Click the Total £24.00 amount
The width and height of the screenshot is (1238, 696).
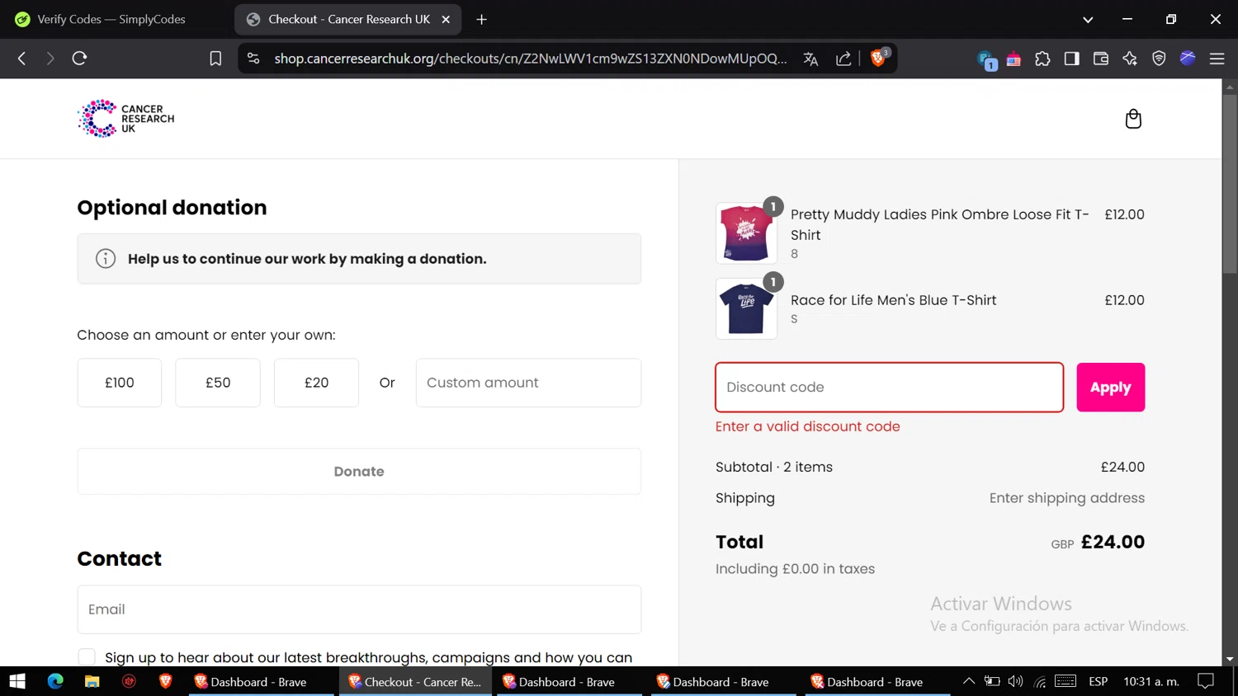point(1113,542)
